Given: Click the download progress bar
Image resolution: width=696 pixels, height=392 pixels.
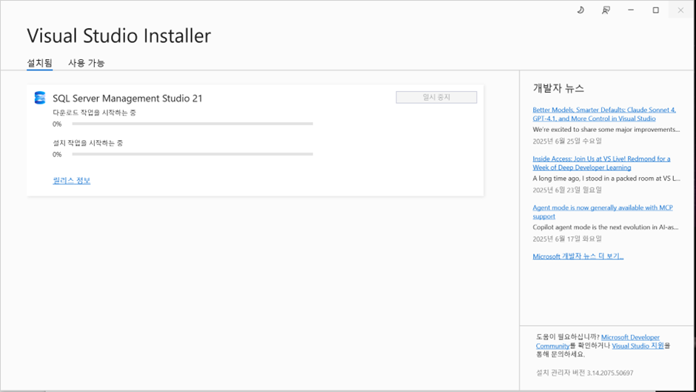Looking at the screenshot, I should (x=193, y=124).
